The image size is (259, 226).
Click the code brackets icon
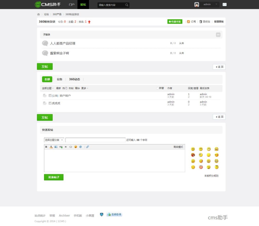click(71, 147)
